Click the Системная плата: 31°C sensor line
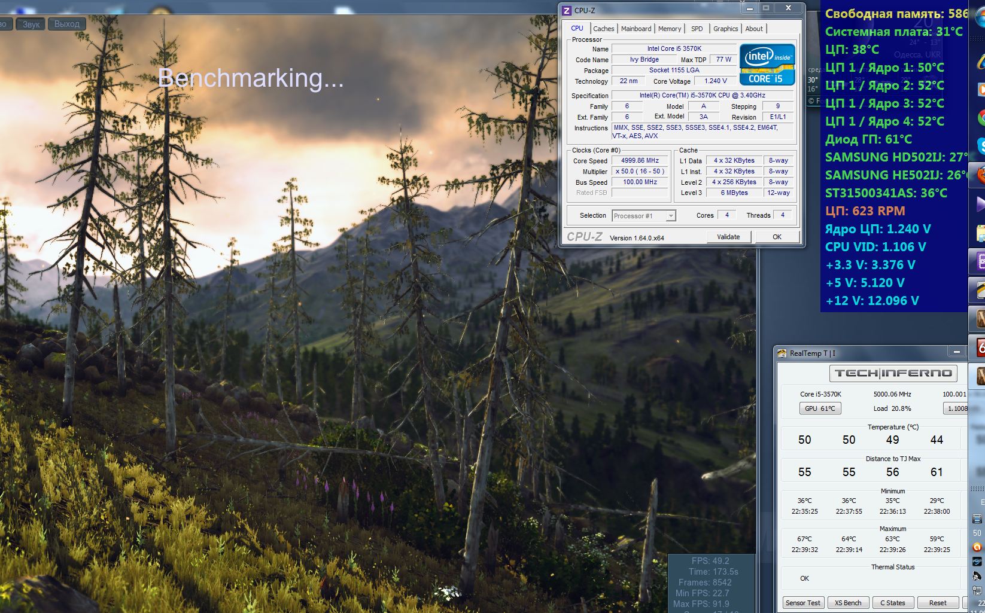 (894, 32)
